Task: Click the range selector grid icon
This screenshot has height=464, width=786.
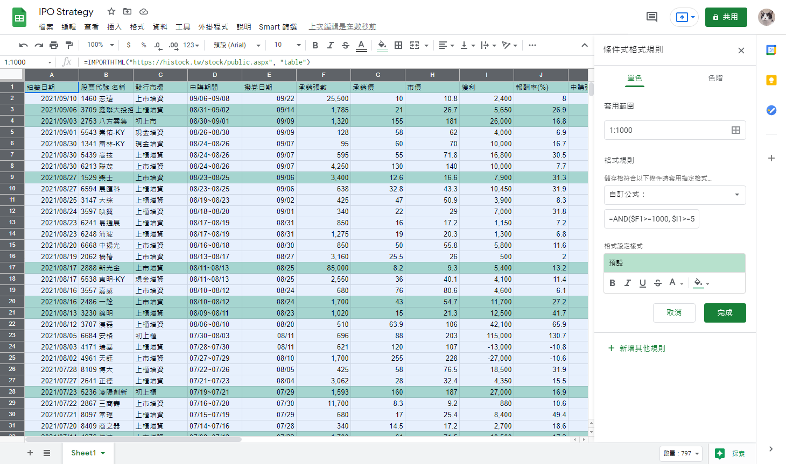Action: click(736, 130)
